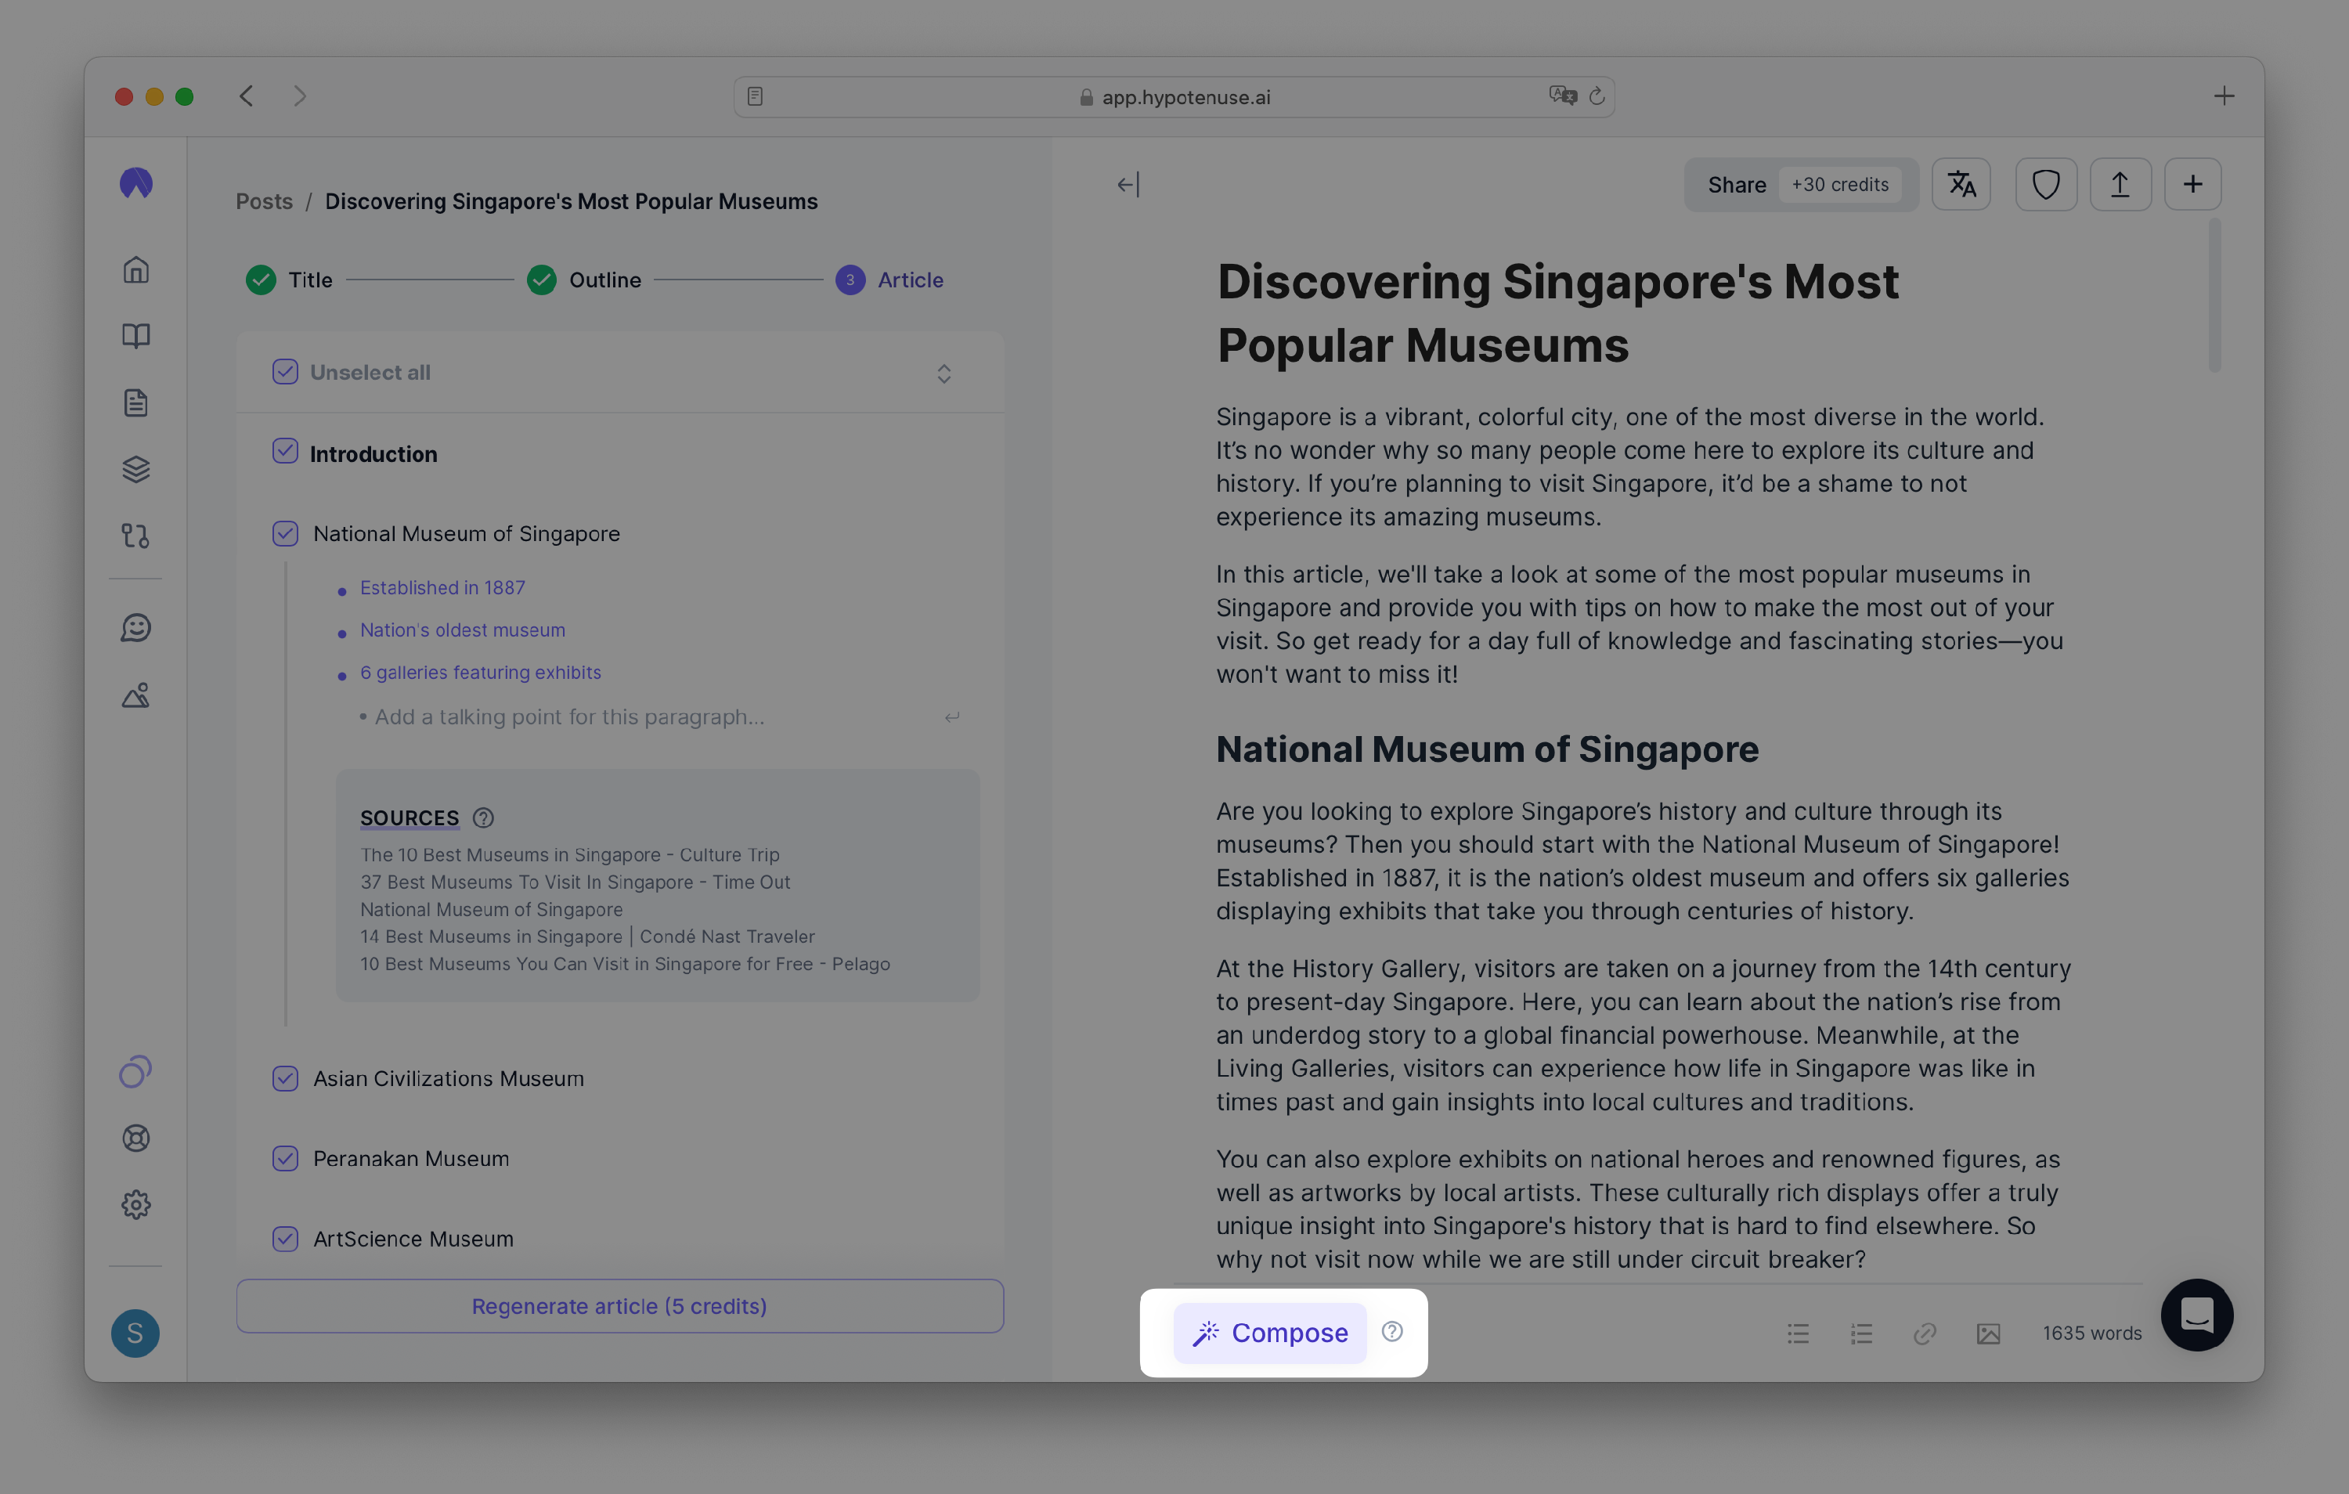
Task: Open the chat bubble sidebar icon
Action: click(135, 627)
